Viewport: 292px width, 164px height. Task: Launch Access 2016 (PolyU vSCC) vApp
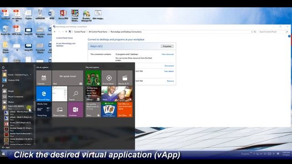[x=18, y=123]
